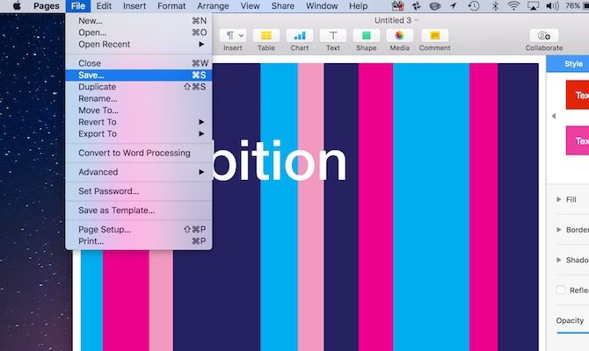Select Rename… in the File menu
Image resolution: width=589 pixels, height=351 pixels.
(139, 98)
